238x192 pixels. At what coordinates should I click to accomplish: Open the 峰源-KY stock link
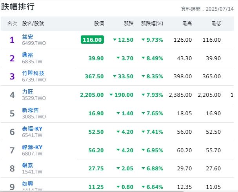(32, 147)
